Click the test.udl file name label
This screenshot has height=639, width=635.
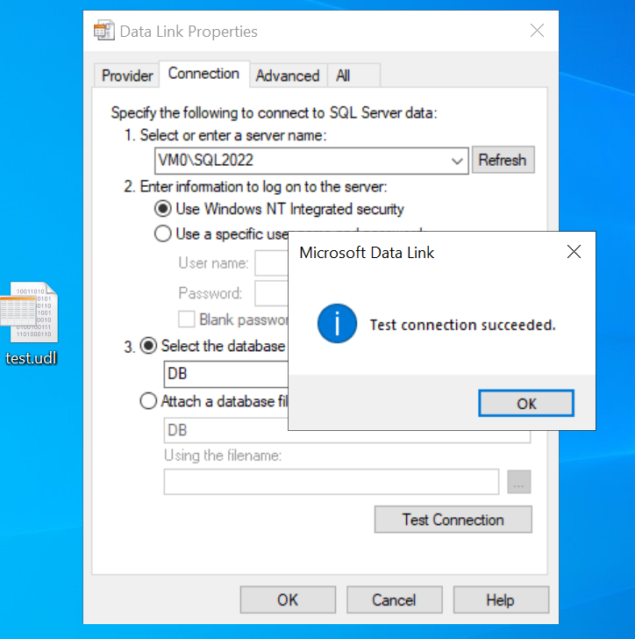tap(31, 358)
